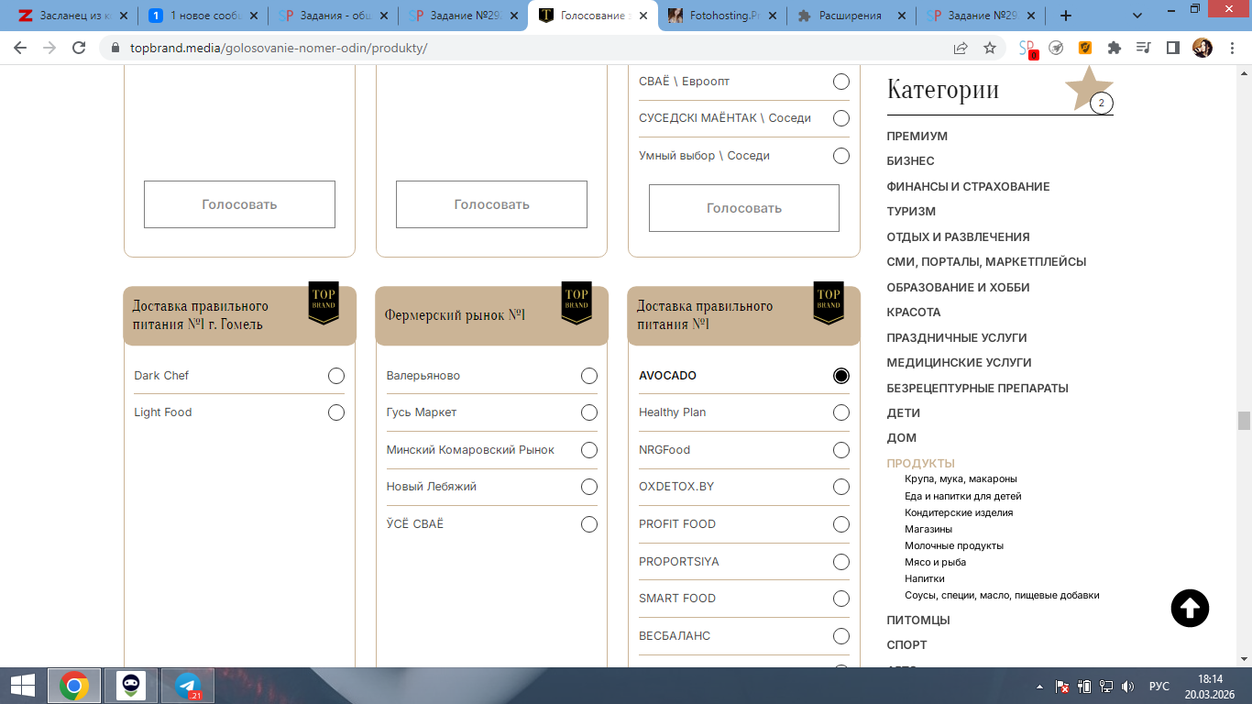Click the browser forward arrow
Screen dimensions: 1252x704
click(49, 48)
